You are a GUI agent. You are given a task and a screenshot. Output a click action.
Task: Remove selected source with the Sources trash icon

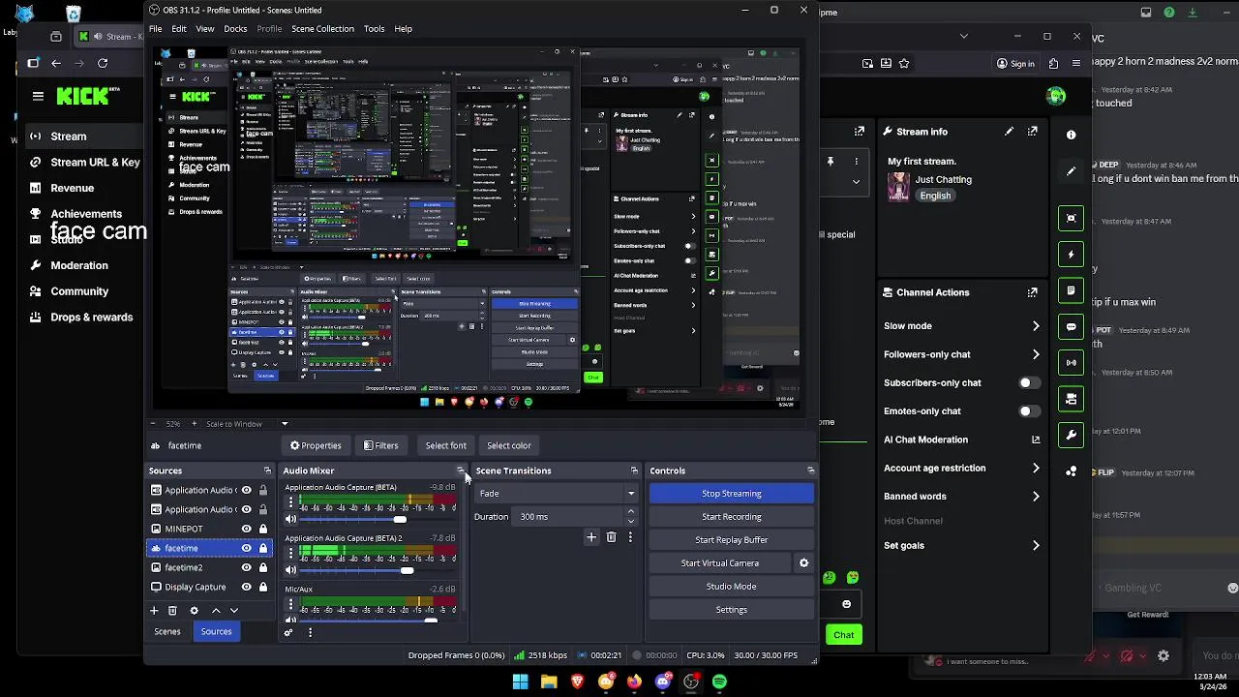coord(172,611)
